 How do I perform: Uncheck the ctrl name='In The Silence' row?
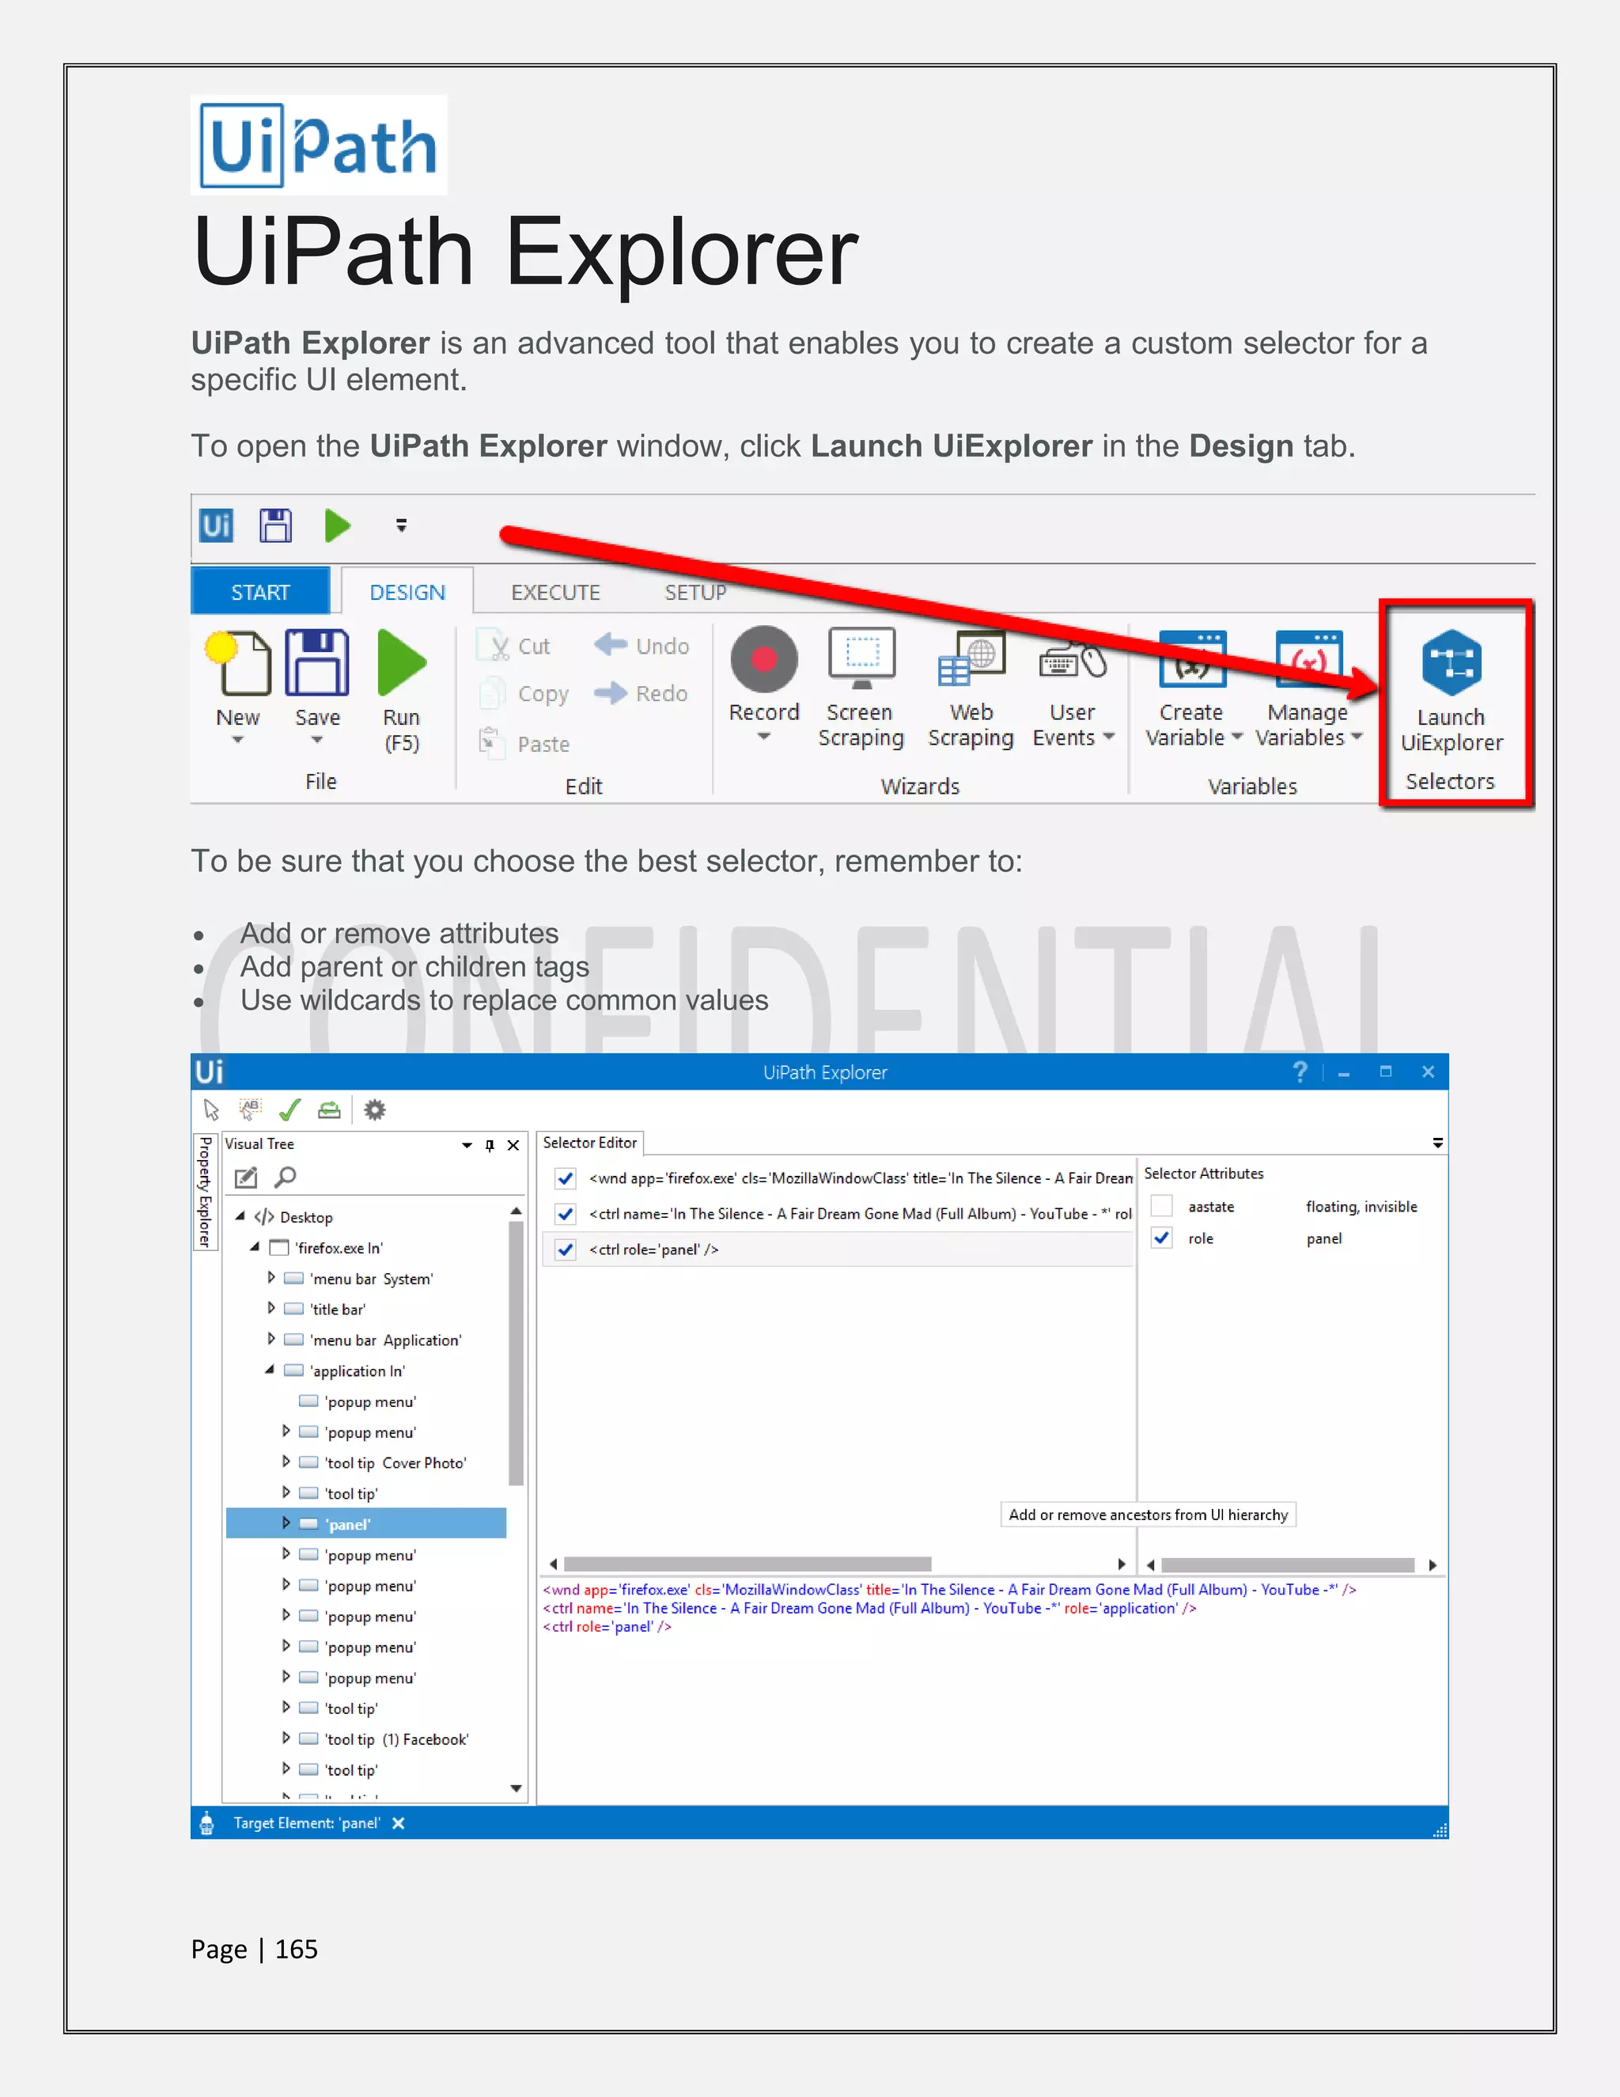point(566,1214)
